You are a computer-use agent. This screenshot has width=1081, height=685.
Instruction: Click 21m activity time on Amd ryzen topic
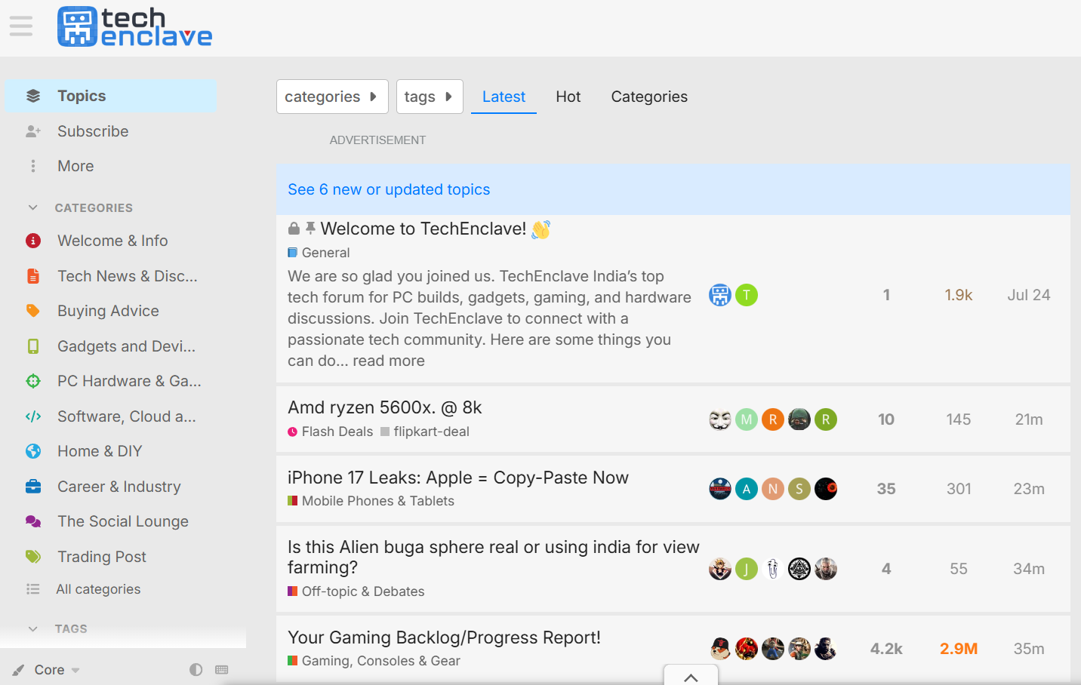click(x=1029, y=419)
